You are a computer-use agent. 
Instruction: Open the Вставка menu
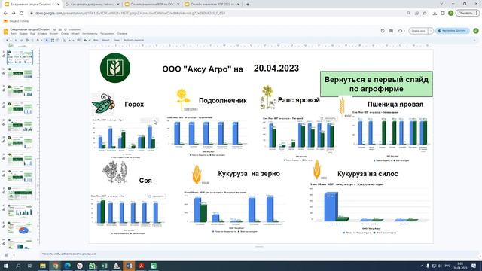(42, 33)
